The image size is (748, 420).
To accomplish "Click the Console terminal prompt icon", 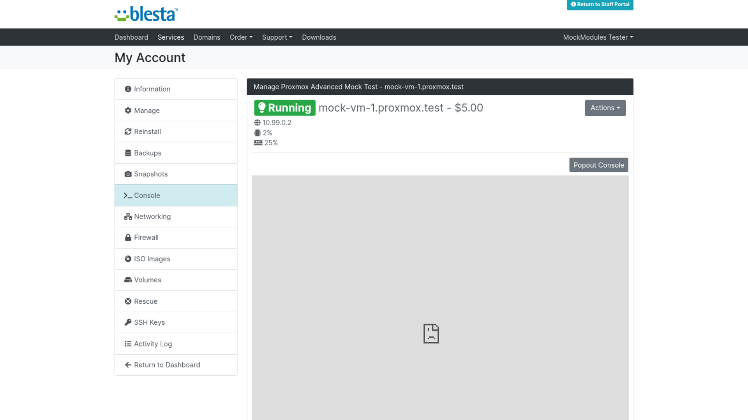I will 128,195.
